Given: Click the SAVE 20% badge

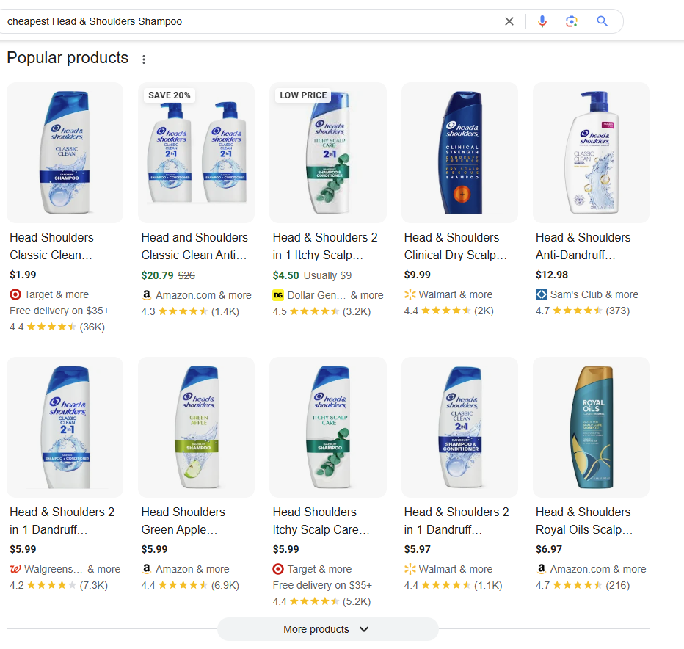Looking at the screenshot, I should point(170,95).
